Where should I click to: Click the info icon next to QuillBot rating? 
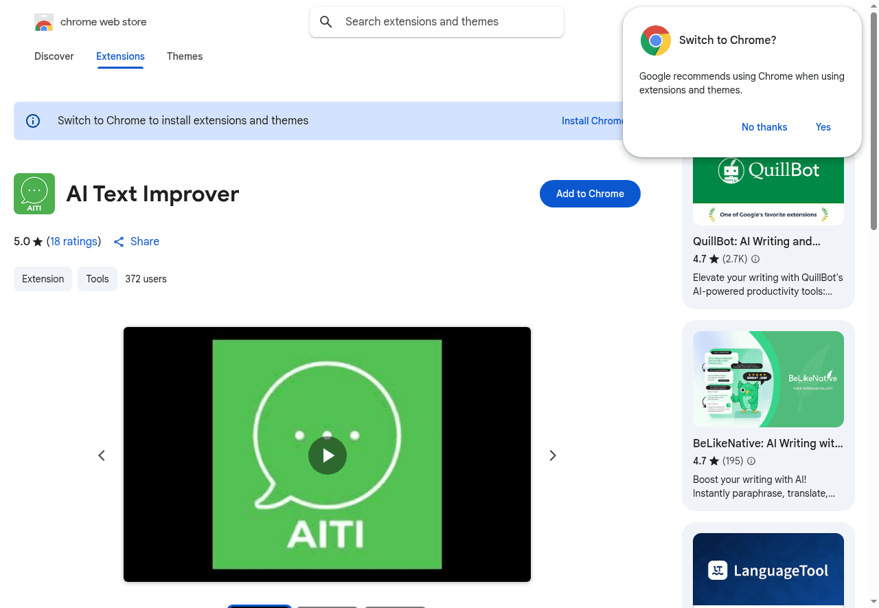tap(755, 259)
